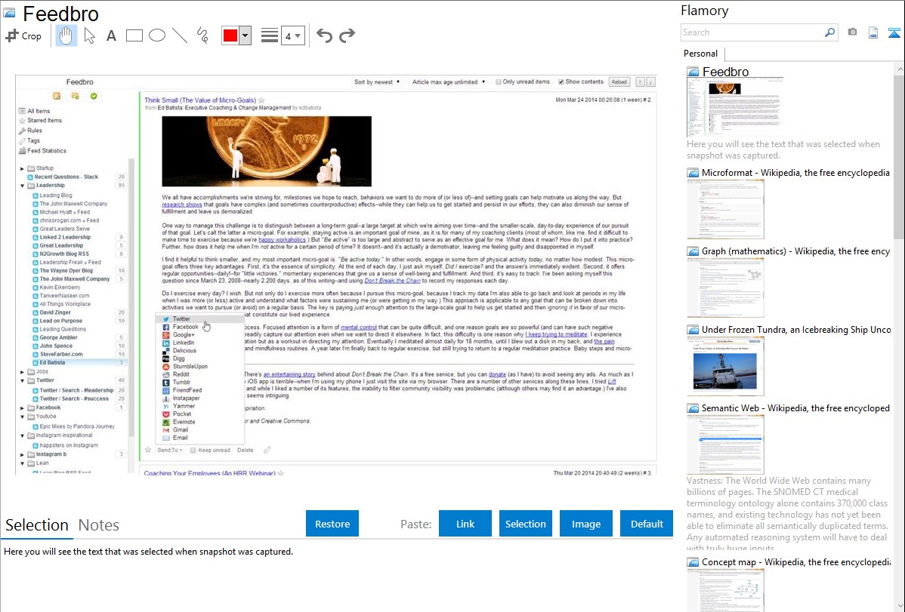Click the red color swatch

pyautogui.click(x=230, y=35)
